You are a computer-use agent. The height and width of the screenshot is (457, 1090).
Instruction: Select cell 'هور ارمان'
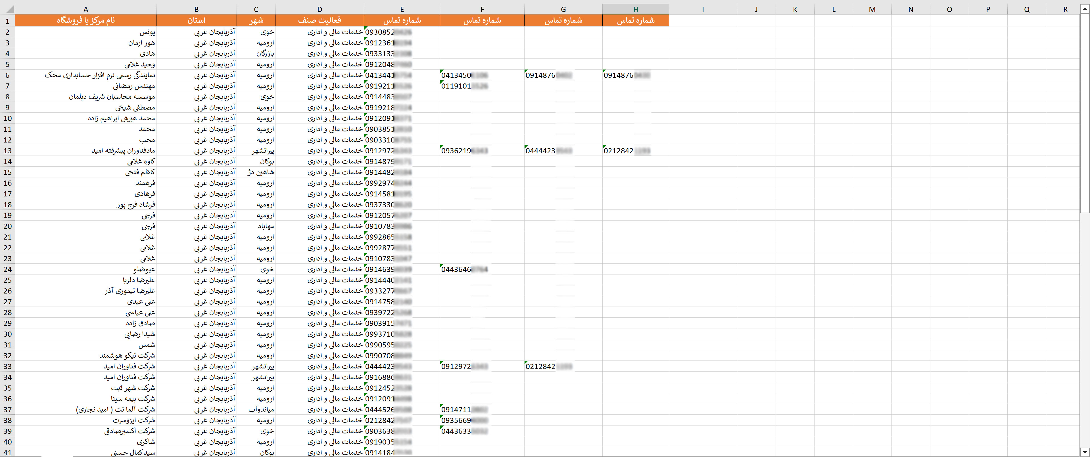click(86, 43)
